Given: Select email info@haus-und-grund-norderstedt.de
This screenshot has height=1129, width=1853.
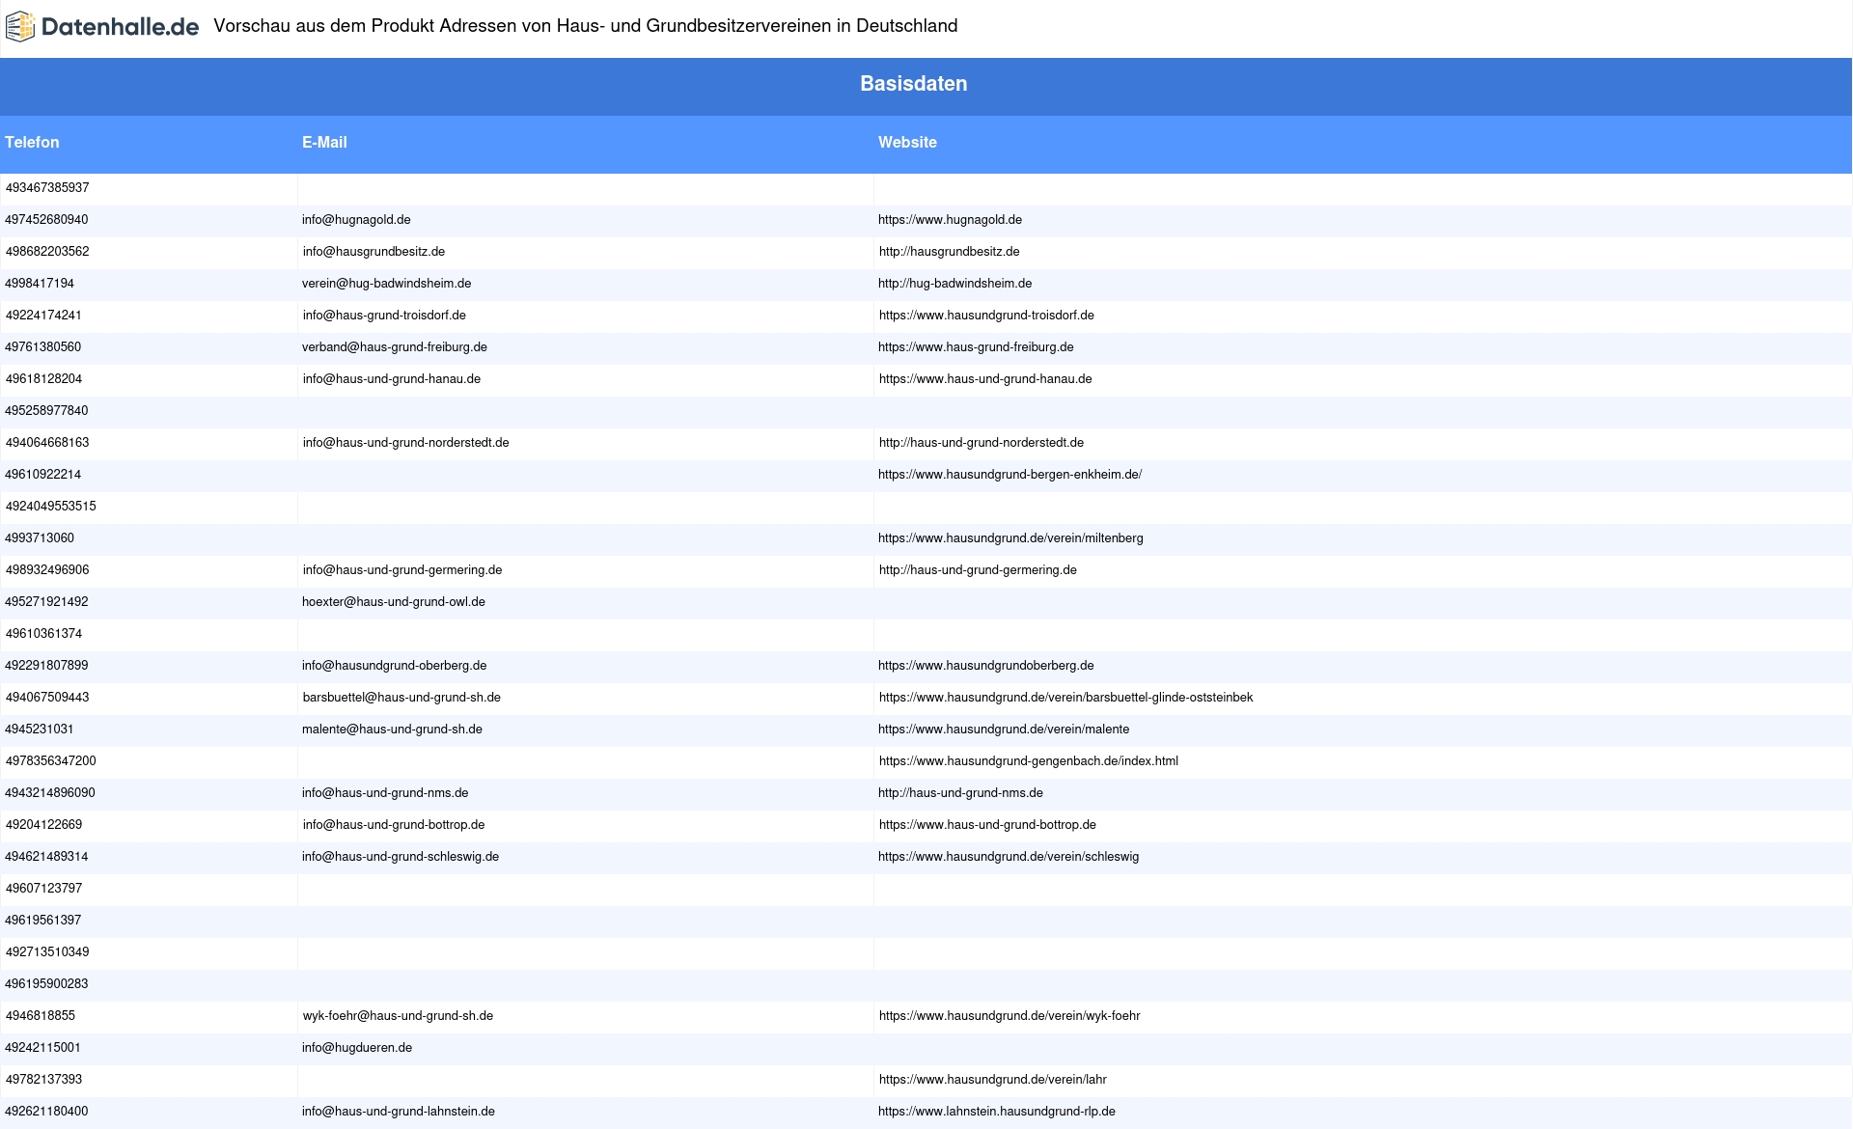Looking at the screenshot, I should pos(405,443).
